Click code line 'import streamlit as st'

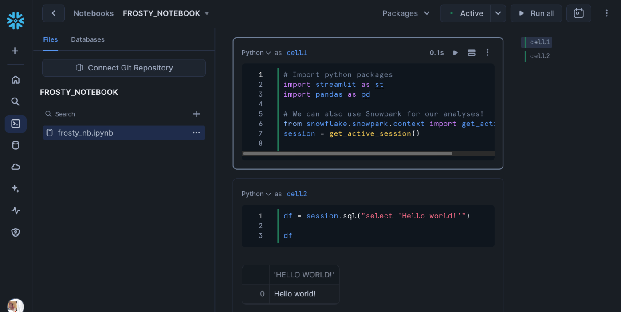pyautogui.click(x=334, y=84)
